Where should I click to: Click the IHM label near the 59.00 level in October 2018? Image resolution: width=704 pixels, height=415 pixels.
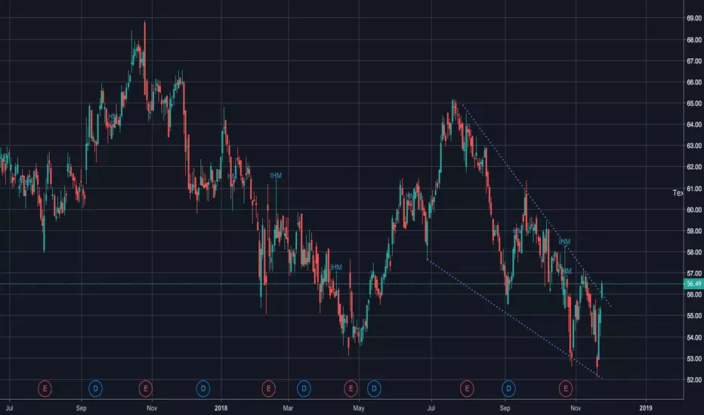[564, 241]
